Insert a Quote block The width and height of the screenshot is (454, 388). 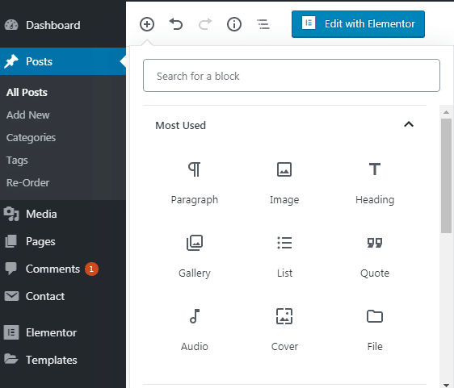tap(375, 257)
